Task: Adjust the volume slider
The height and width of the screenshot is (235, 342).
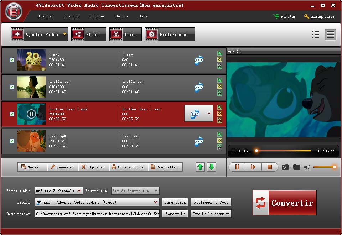Action: click(x=324, y=167)
